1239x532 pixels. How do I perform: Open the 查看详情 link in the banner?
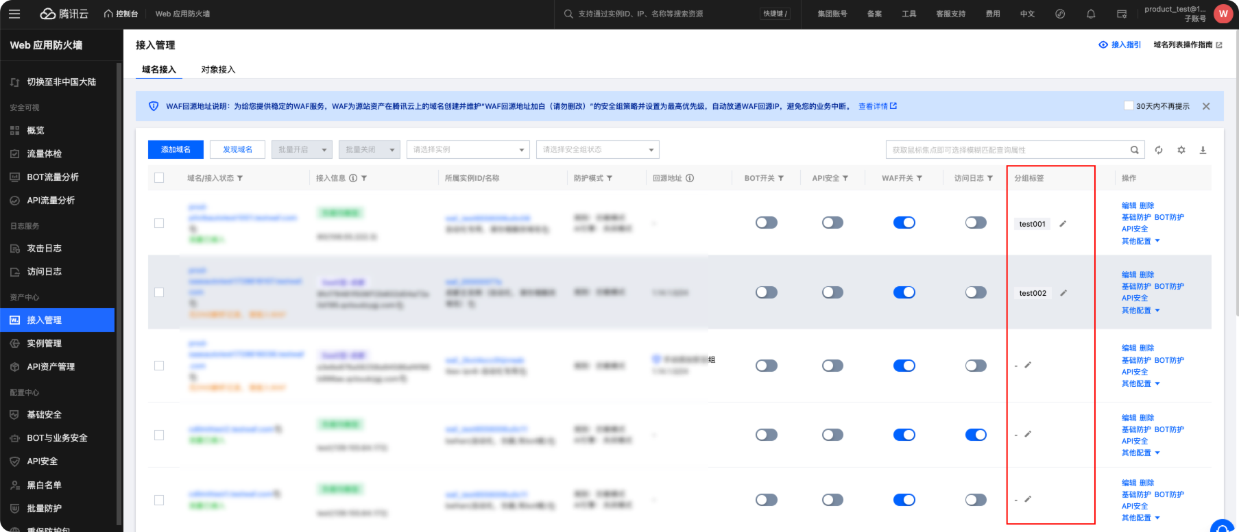click(x=877, y=106)
